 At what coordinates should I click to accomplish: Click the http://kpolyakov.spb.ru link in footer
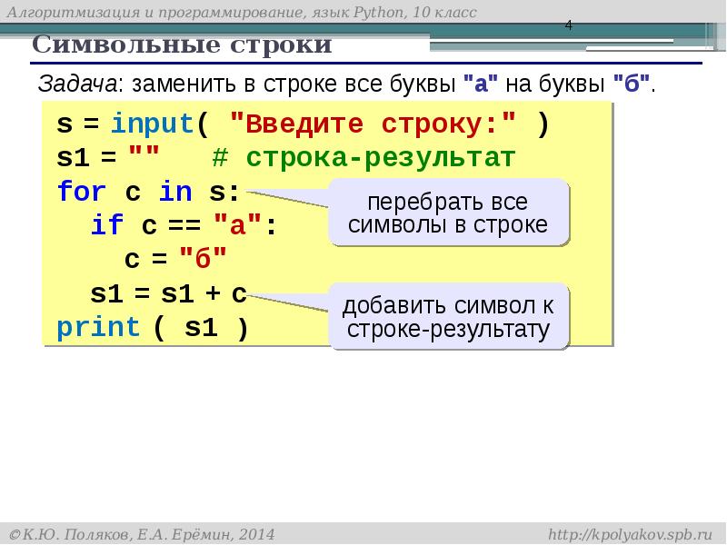coord(631,531)
